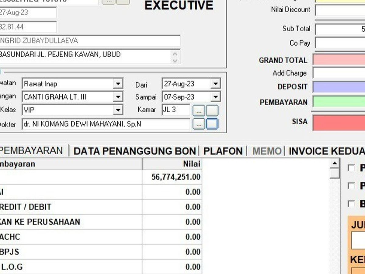Click the '...' browse button beside Kamar field
This screenshot has height=274, width=365.
199,111
